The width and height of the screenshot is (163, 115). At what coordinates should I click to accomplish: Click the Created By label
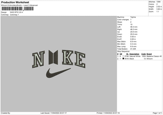[x=6, y=113]
